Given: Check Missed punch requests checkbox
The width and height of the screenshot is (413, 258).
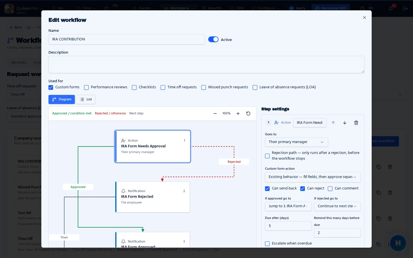Looking at the screenshot, I should coord(204,87).
